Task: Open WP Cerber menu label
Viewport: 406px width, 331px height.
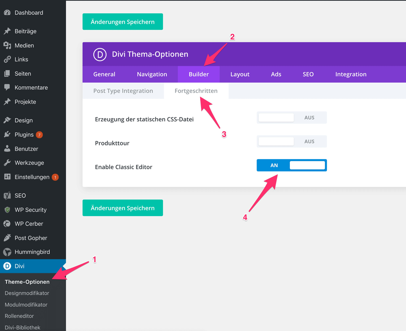Action: tap(29, 223)
